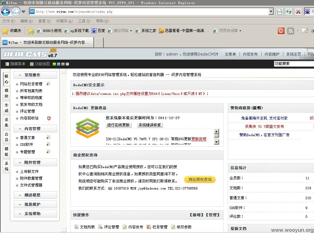Open 主菜单 in the top navigation
Image resolution: width=314 pixels, height=233 pixels.
point(230,54)
